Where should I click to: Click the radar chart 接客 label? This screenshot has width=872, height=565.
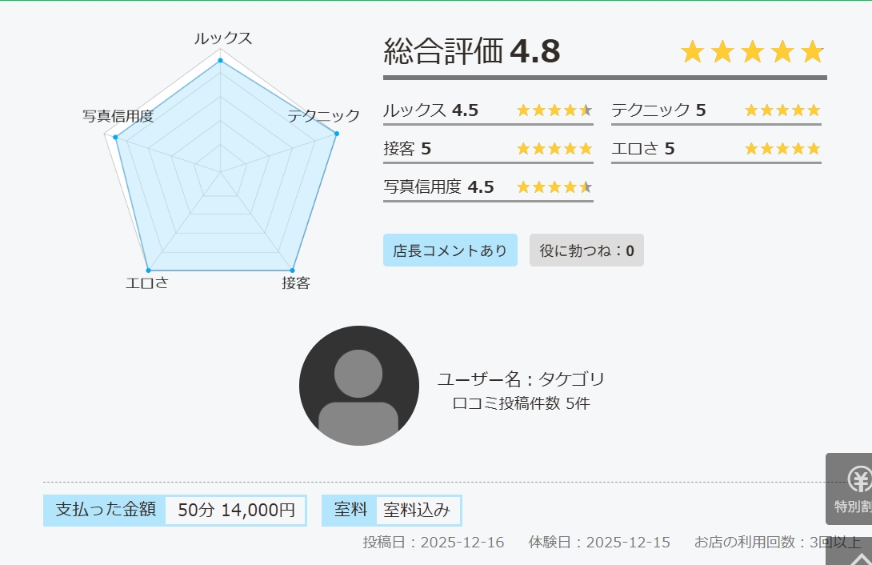click(296, 283)
